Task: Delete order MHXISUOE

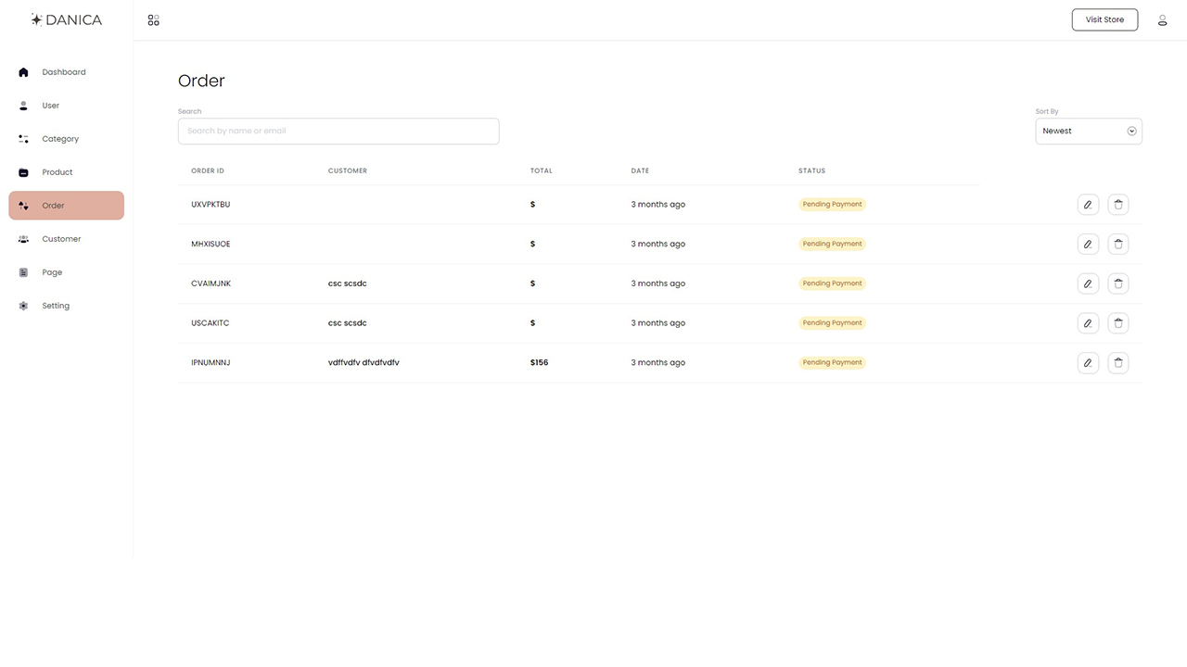Action: pyautogui.click(x=1118, y=244)
